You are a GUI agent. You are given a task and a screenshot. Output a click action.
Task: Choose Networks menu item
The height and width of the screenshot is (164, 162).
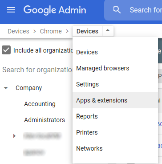click(x=115, y=148)
